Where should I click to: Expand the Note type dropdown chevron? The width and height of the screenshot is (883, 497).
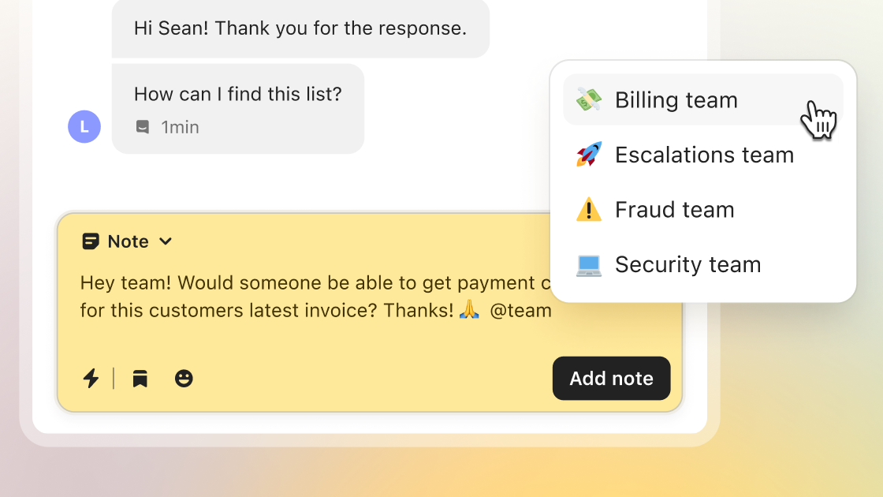(166, 241)
